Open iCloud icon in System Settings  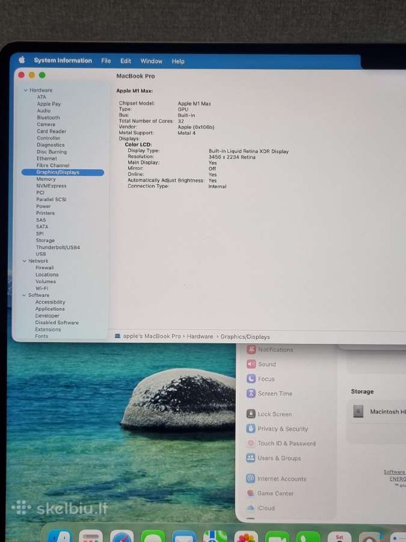[251, 508]
